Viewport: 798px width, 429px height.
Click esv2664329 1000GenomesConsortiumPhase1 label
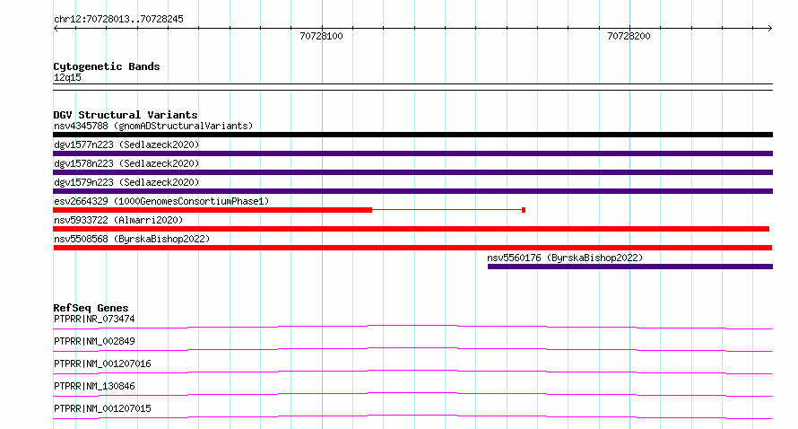[161, 201]
